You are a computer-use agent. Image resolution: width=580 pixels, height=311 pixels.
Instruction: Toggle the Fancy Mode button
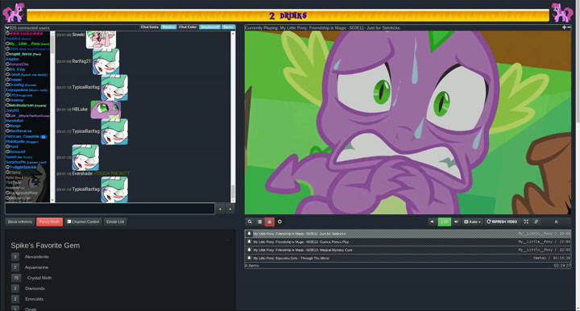click(50, 222)
